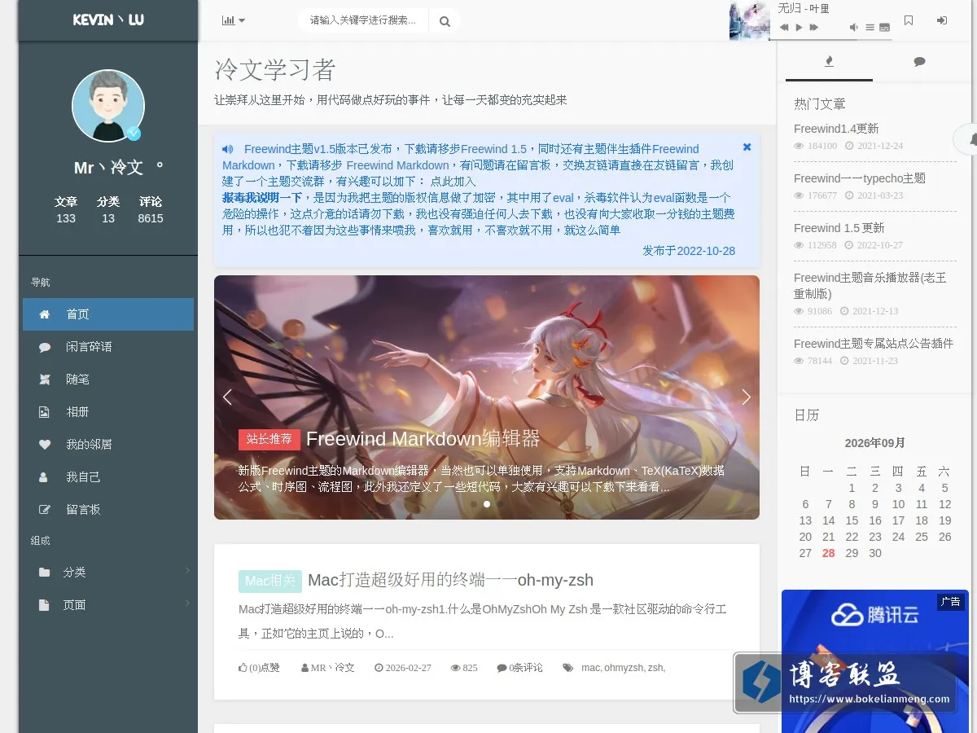Click the album cover thumbnail of music player
The height and width of the screenshot is (733, 977).
point(750,20)
